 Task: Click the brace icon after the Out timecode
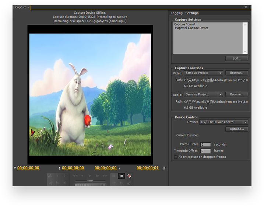point(119,168)
